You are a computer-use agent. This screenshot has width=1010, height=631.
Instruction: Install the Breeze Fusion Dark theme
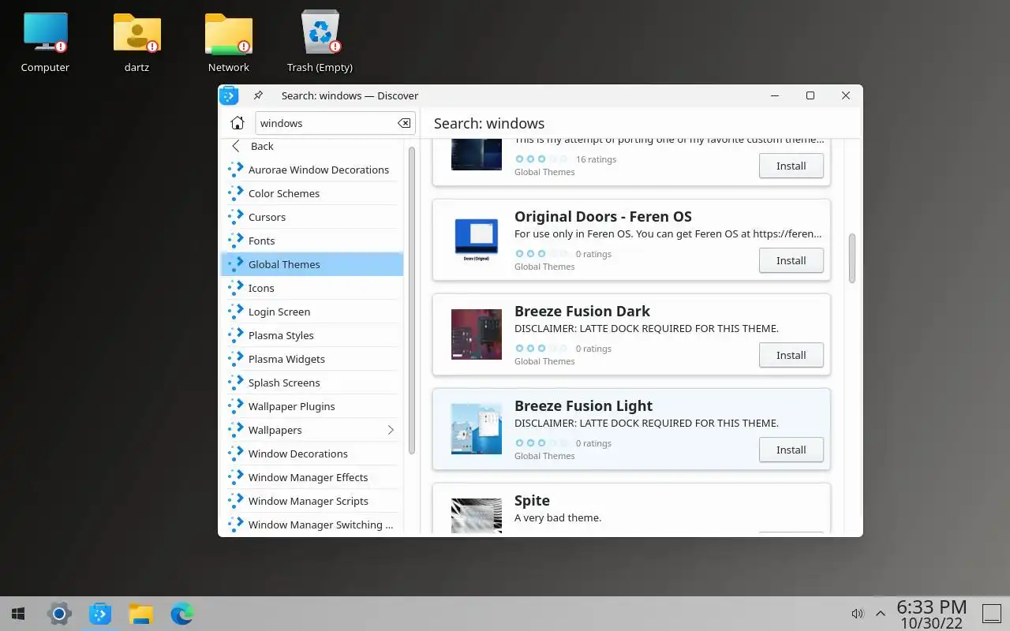pyautogui.click(x=791, y=355)
